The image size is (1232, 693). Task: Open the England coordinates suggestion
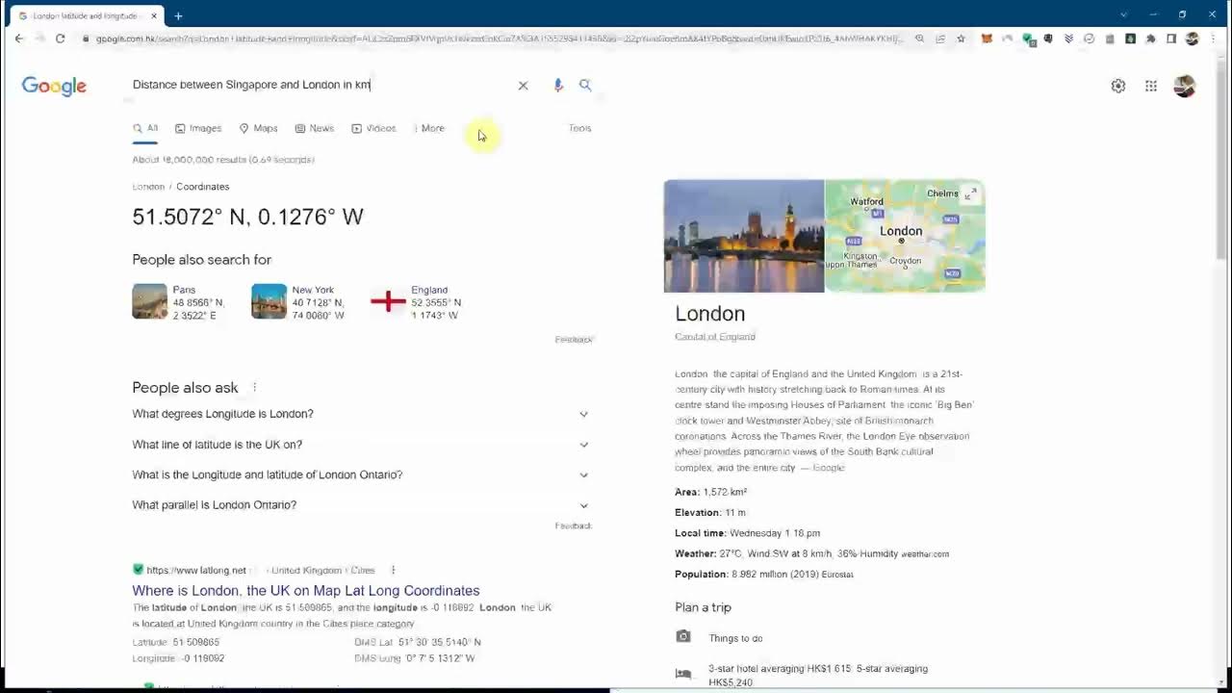coord(417,302)
